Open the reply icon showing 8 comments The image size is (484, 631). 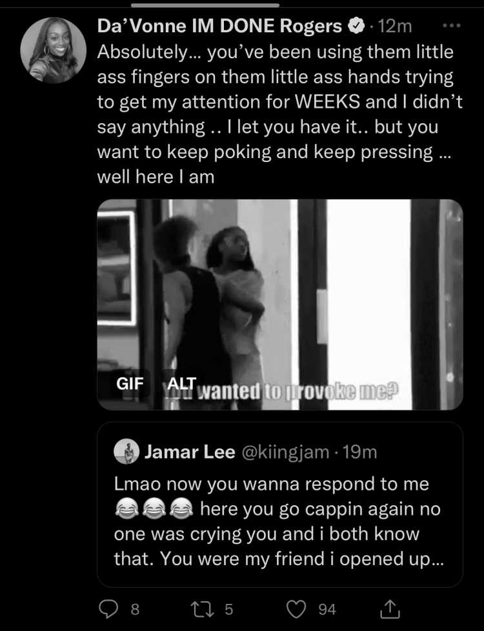[x=108, y=609]
